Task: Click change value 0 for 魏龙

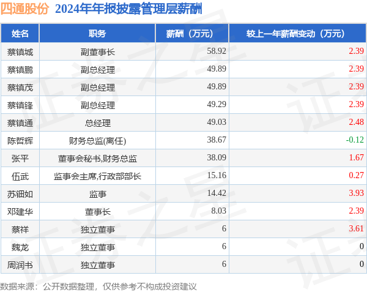Action: click(x=361, y=247)
